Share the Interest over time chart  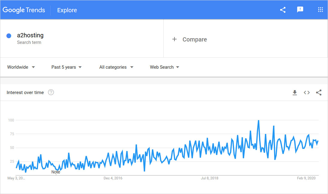[x=319, y=93]
